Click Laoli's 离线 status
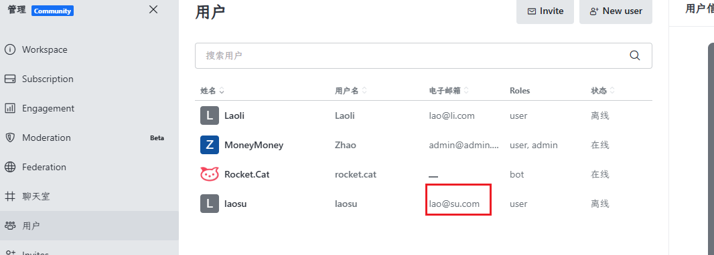Screen dimensions: 714x255 599,115
